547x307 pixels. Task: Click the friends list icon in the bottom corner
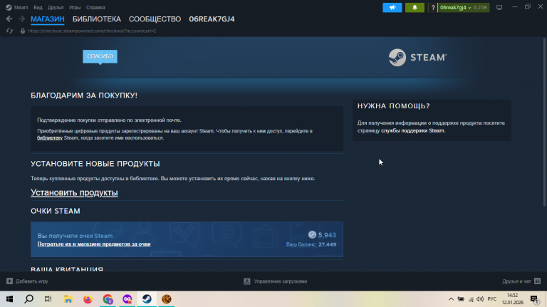[x=538, y=281]
